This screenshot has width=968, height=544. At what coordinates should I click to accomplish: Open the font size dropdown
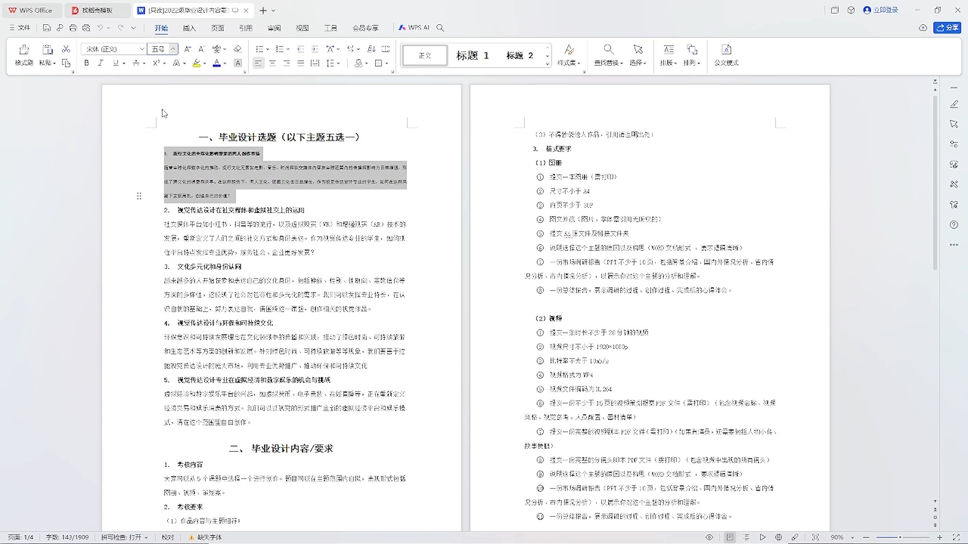pos(173,49)
